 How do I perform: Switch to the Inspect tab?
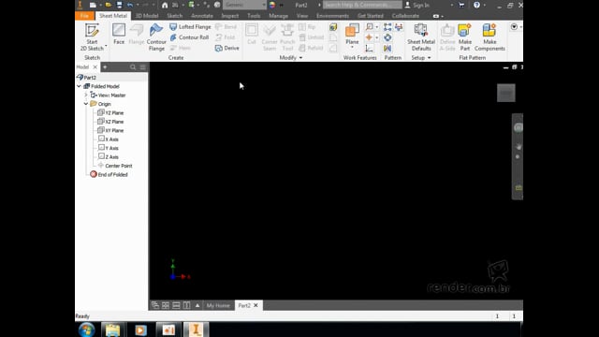(x=230, y=16)
